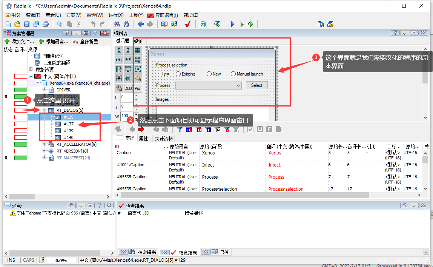Click the 字串 strings tab
Image resolution: width=433 pixels, height=267 pixels.
click(x=125, y=138)
